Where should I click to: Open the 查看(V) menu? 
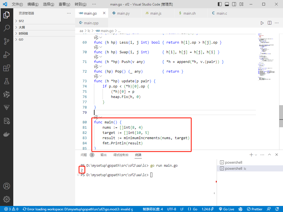64,4
